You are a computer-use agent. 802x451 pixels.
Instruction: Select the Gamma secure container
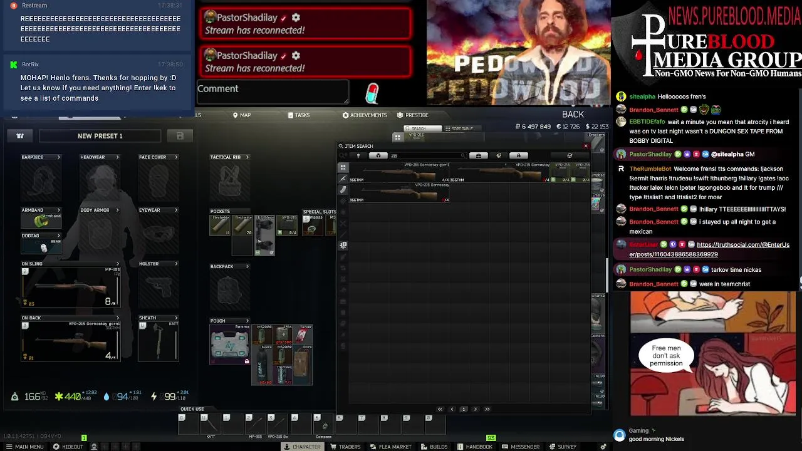230,345
